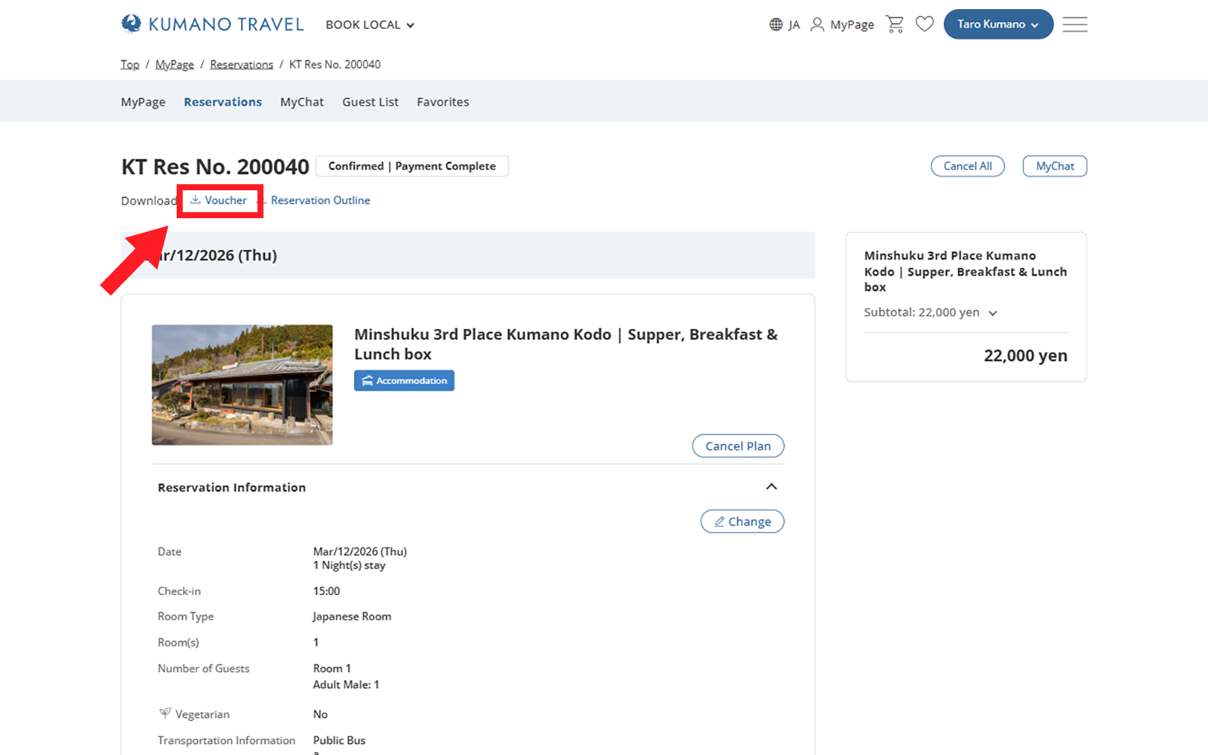Select the Favorites tab
The width and height of the screenshot is (1208, 755).
pos(442,102)
